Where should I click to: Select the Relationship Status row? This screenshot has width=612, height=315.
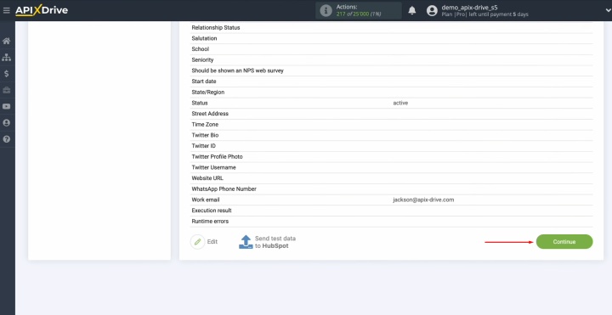click(x=392, y=28)
